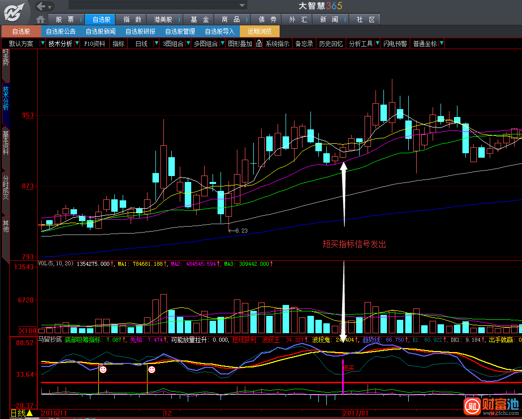Screen dimensions: 522x419
Task: Click the magenta 短买 signal marker line
Action: click(x=343, y=377)
